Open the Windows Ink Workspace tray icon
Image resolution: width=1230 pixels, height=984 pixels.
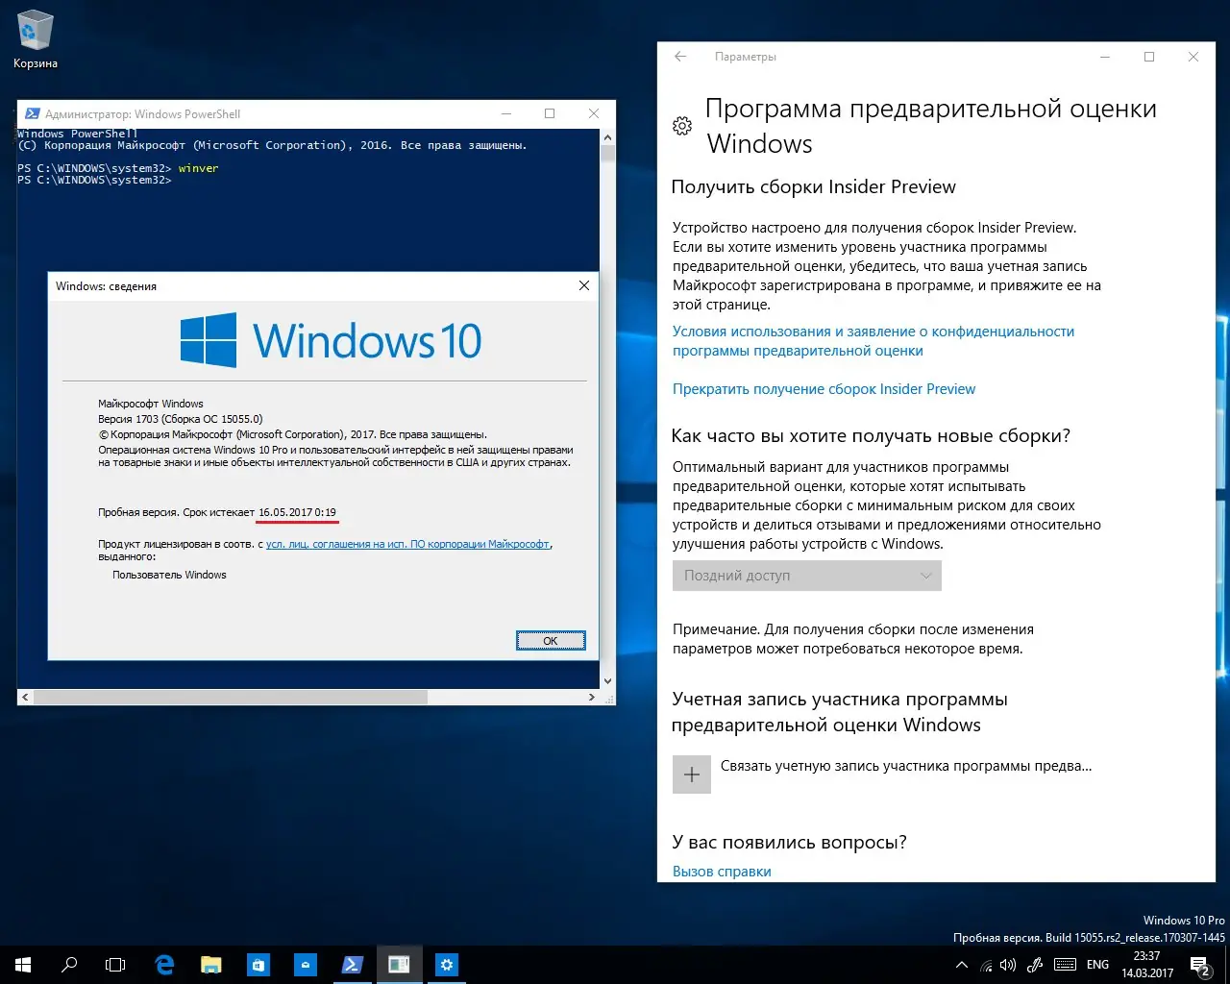tap(1035, 965)
